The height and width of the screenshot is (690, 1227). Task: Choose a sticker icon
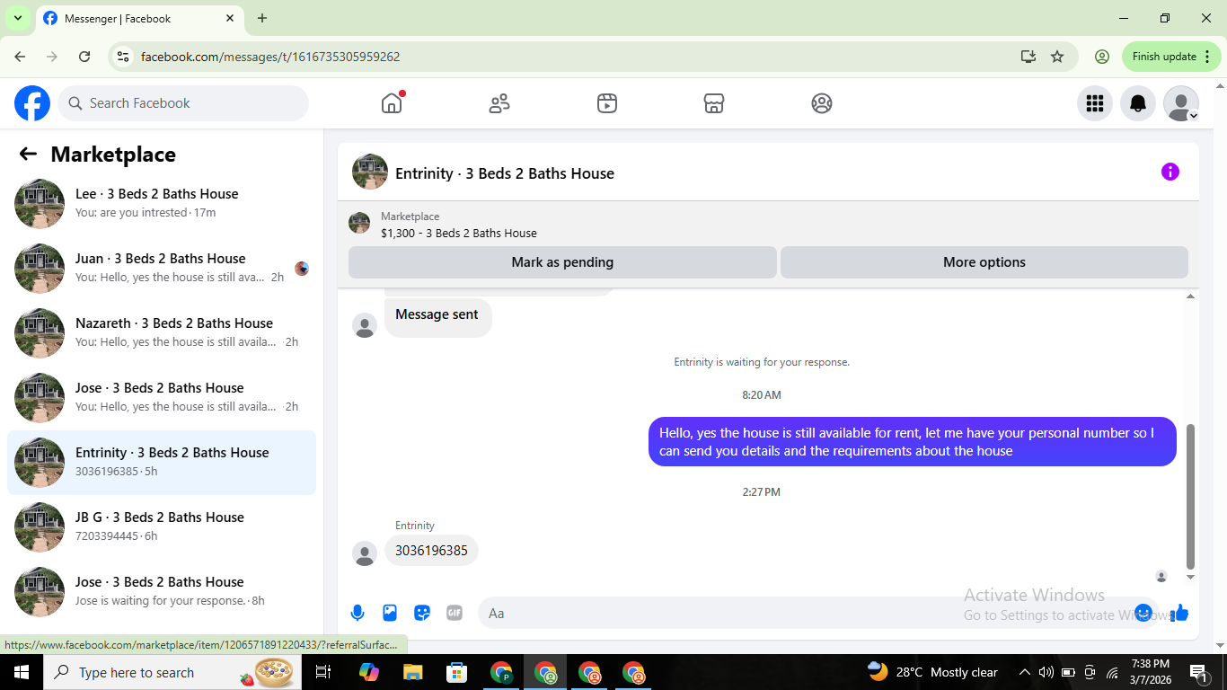pyautogui.click(x=422, y=613)
